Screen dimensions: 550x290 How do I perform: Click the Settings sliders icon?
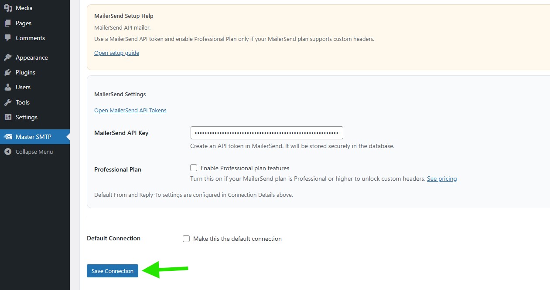pyautogui.click(x=8, y=117)
